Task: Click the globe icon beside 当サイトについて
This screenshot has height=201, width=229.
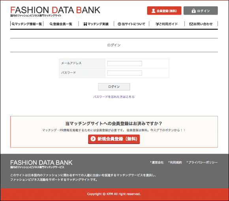Action: tap(119, 24)
